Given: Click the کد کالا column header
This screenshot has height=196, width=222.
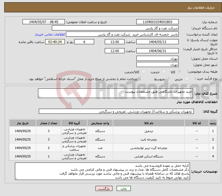Looking at the screenshot, I should pos(197,123).
